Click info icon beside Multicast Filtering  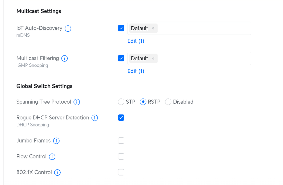65,59
